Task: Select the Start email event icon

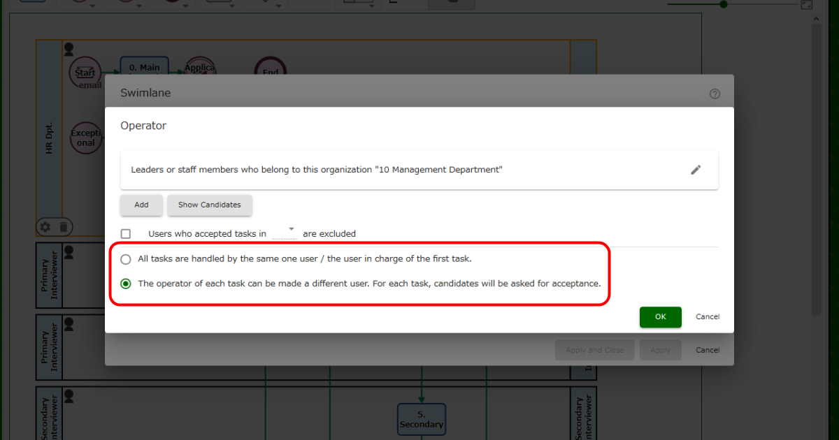Action: (85, 74)
